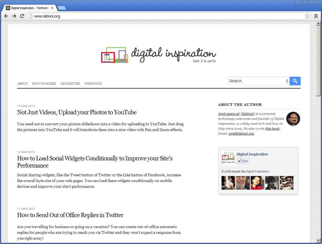Click the Facebook widget logo thumbnail
Image resolution: width=322 pixels, height=244 pixels.
tap(228, 158)
